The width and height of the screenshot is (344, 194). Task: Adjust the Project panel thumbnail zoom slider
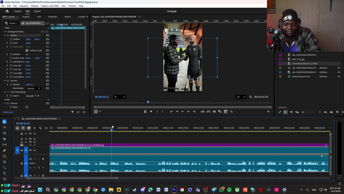(x=308, y=112)
